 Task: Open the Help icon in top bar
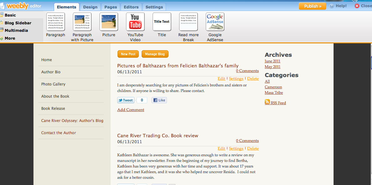pyautogui.click(x=332, y=6)
